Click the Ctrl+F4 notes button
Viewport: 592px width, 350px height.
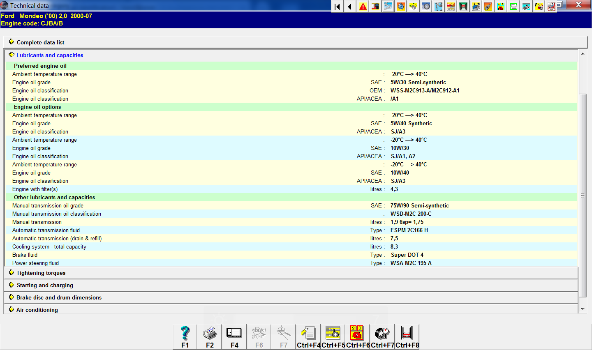click(x=308, y=337)
